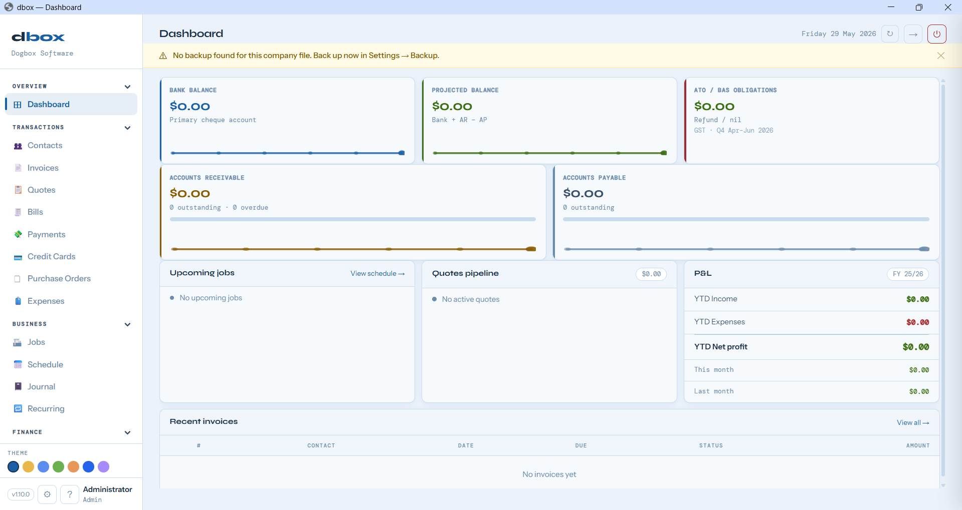Click the red power button
This screenshot has width=962, height=510.
pos(937,34)
